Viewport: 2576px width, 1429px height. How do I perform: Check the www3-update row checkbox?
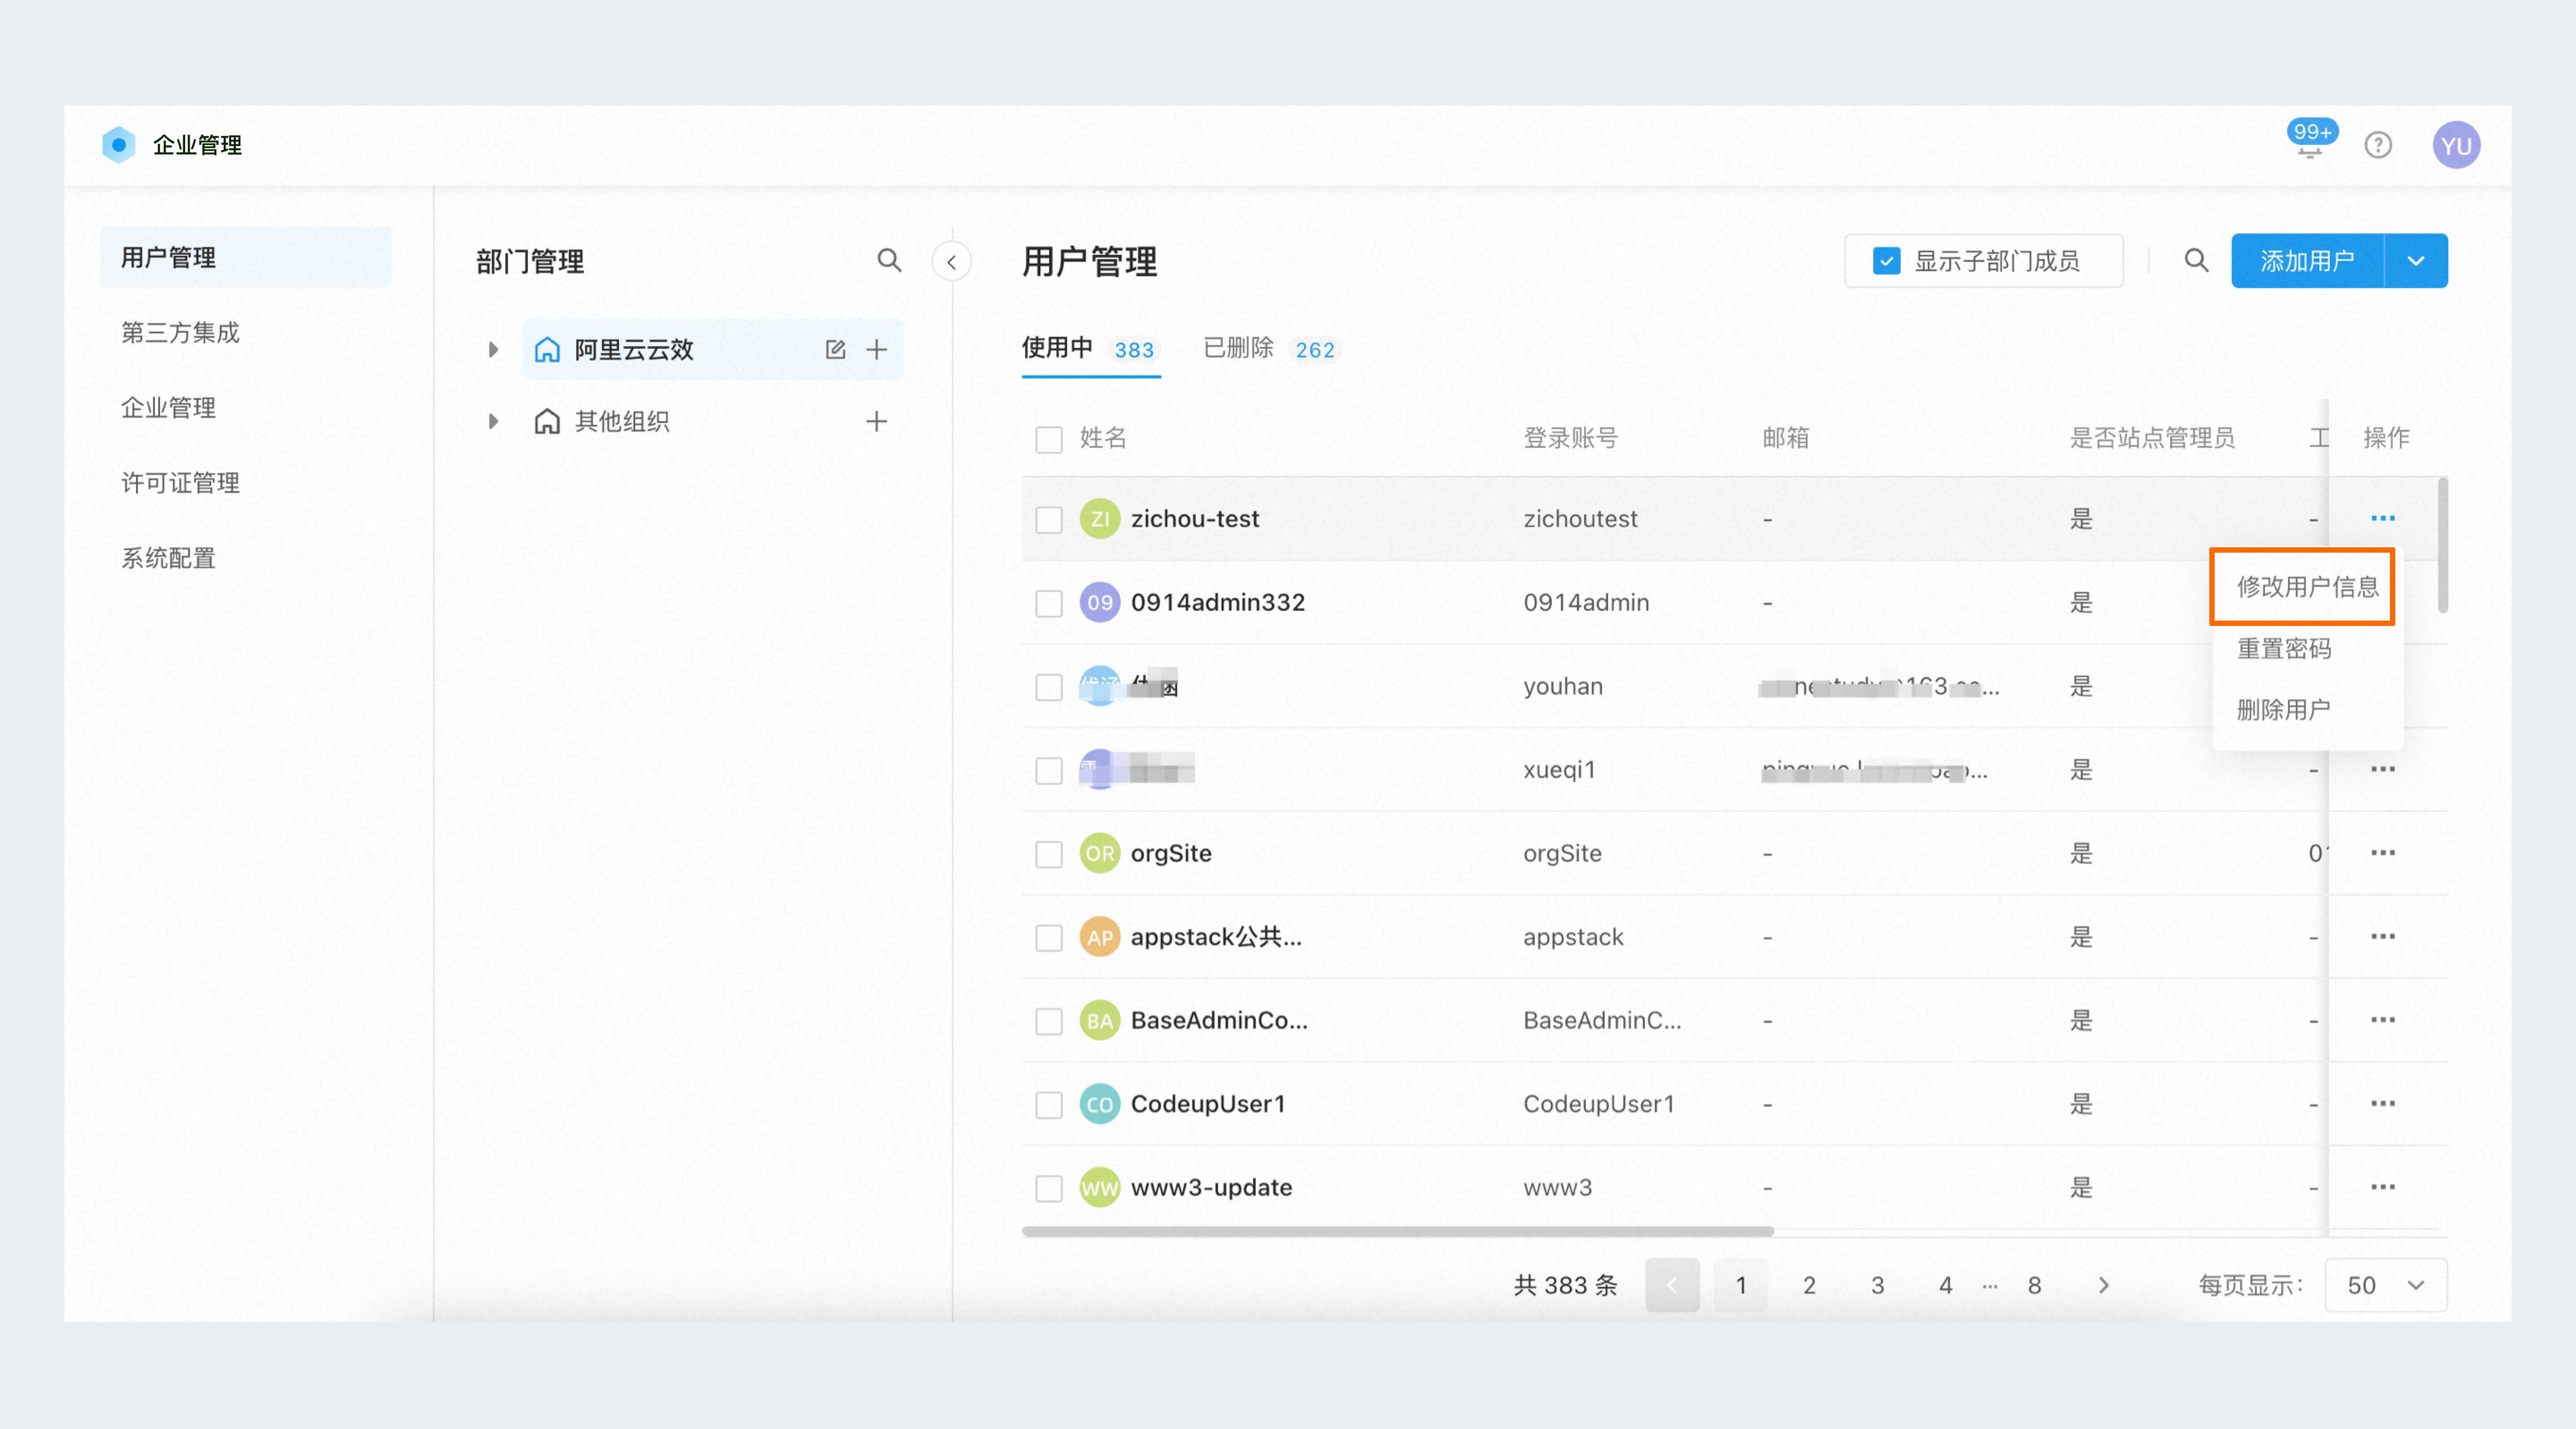click(x=1049, y=1188)
